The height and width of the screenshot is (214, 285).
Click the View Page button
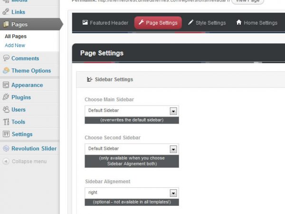pos(247,1)
